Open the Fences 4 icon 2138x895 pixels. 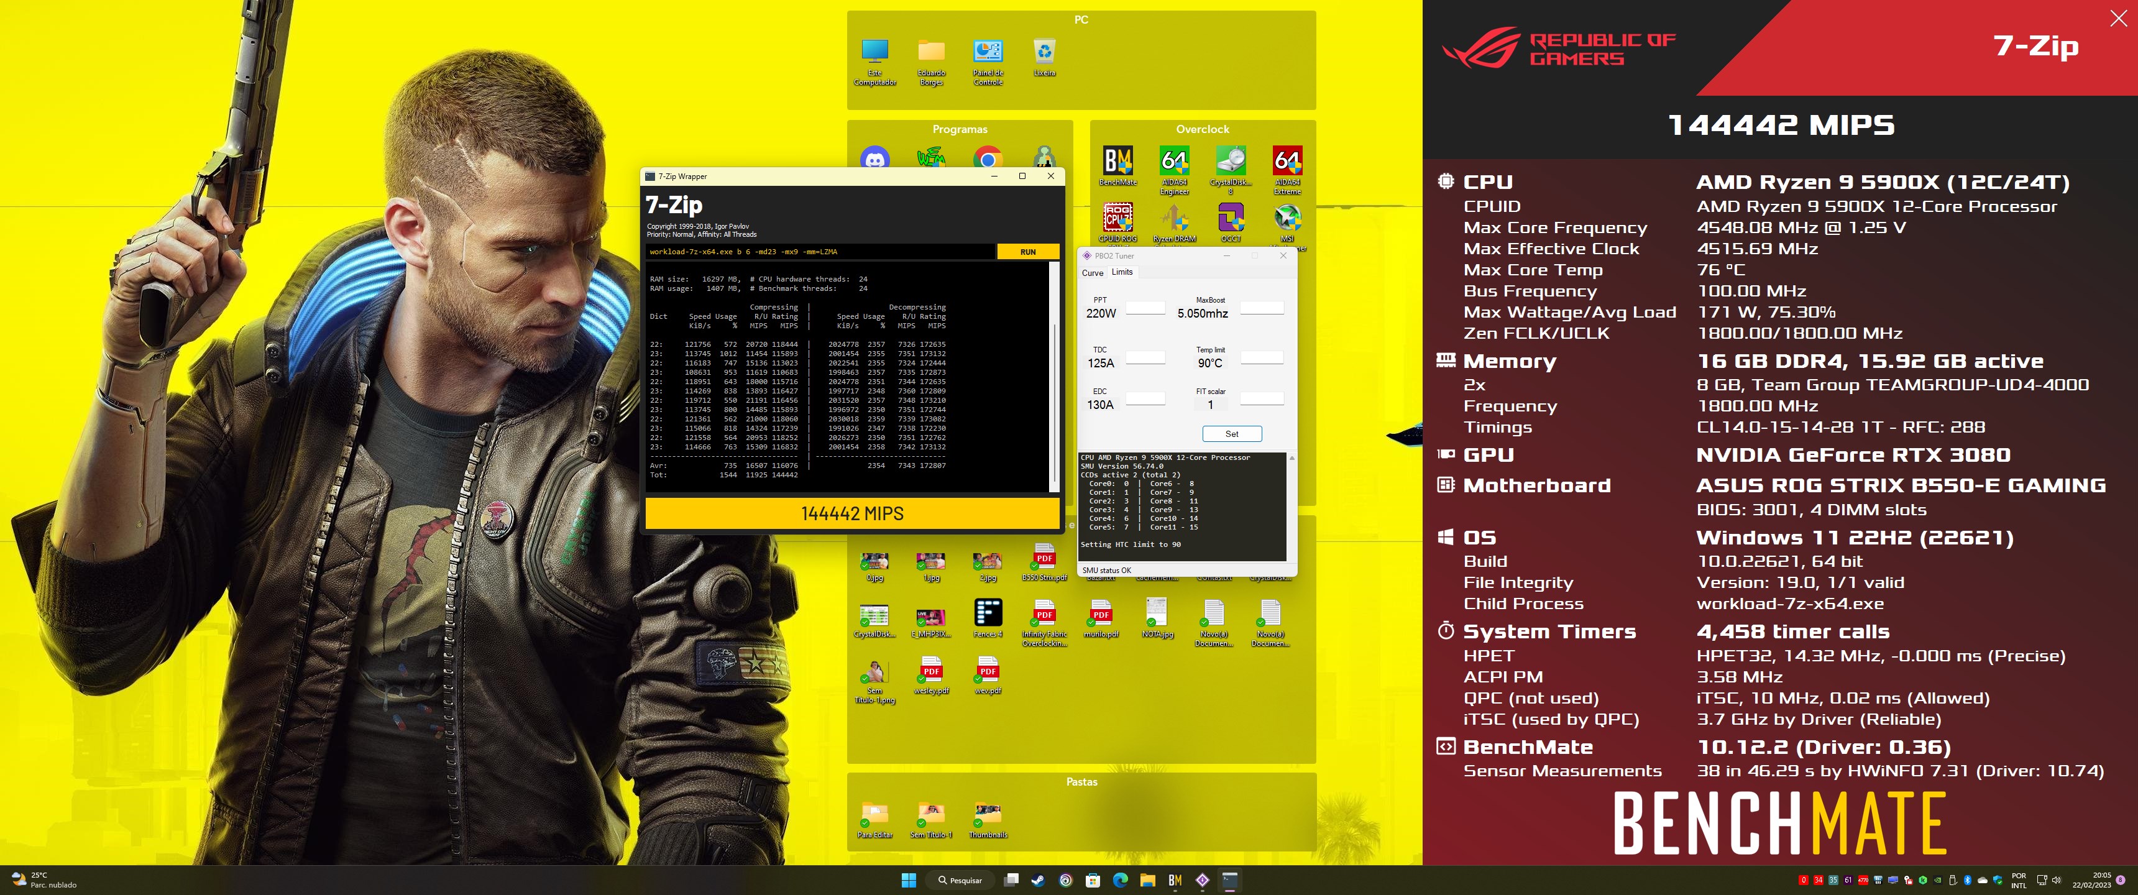coord(988,618)
